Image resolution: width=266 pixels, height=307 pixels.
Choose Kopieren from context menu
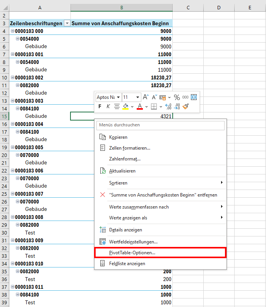tap(160, 137)
